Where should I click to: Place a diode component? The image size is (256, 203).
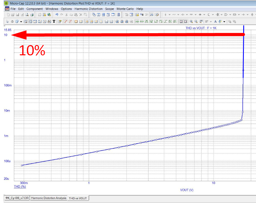(x=200, y=15)
